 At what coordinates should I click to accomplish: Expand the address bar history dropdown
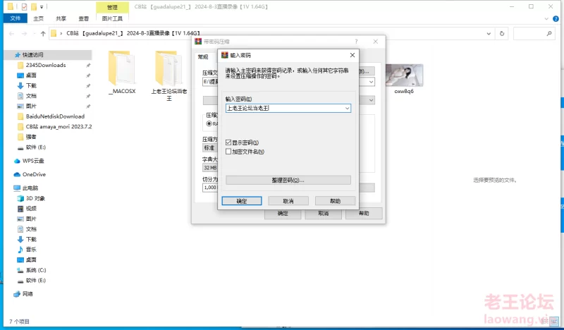pos(489,33)
